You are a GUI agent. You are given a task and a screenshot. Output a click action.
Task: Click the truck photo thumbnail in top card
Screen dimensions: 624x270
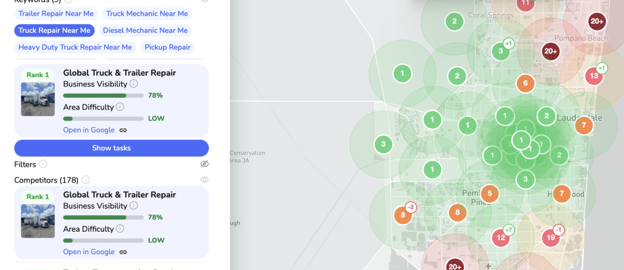[x=38, y=99]
